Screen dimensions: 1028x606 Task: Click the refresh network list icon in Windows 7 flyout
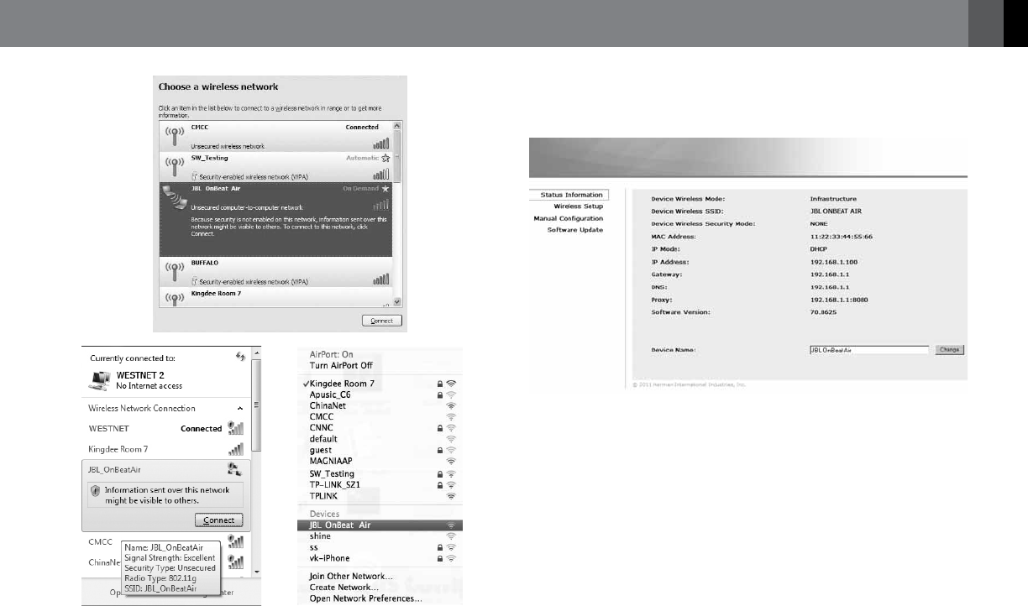[x=242, y=358]
